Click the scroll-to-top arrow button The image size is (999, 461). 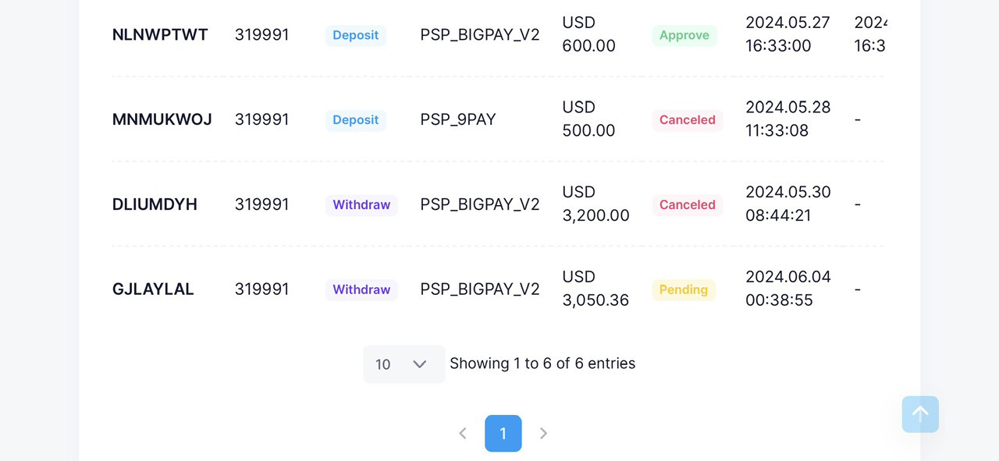pyautogui.click(x=920, y=414)
